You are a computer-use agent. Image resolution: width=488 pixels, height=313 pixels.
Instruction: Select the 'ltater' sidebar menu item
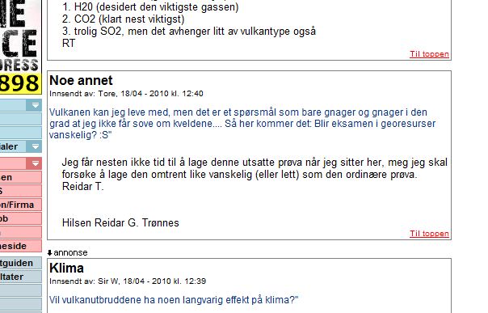coord(20,277)
